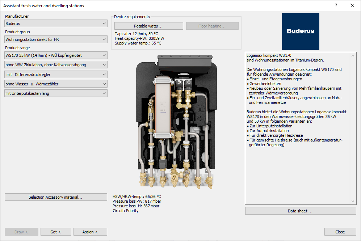The width and height of the screenshot is (361, 241).
Task: Click the 'Logamax kompakt WS170' heading text
Action: click(x=269, y=55)
